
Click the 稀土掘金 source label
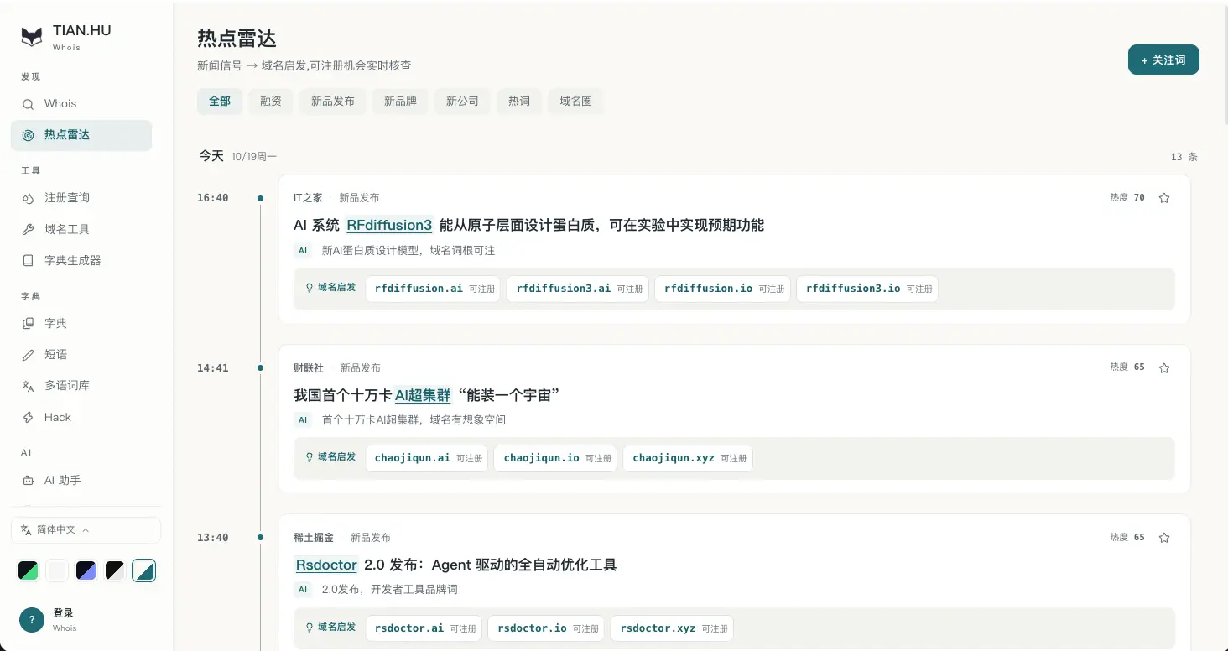314,538
